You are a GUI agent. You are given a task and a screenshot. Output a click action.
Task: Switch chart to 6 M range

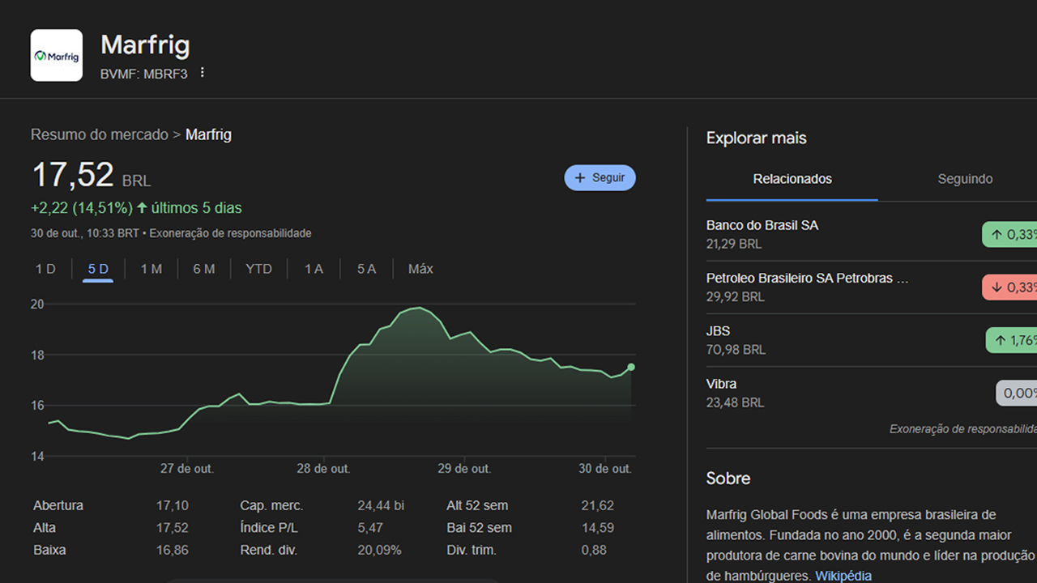click(204, 269)
